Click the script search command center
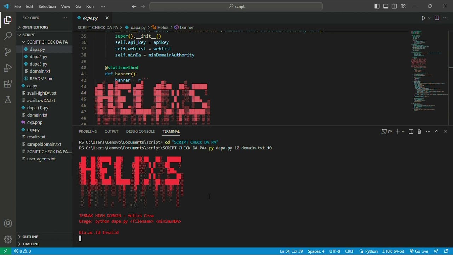The image size is (453, 255). (236, 6)
